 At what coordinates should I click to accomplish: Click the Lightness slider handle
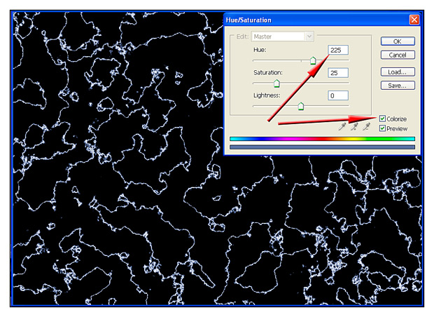[301, 106]
